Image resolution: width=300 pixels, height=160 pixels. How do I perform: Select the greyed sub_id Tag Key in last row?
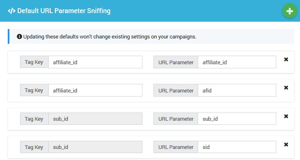coord(95,147)
